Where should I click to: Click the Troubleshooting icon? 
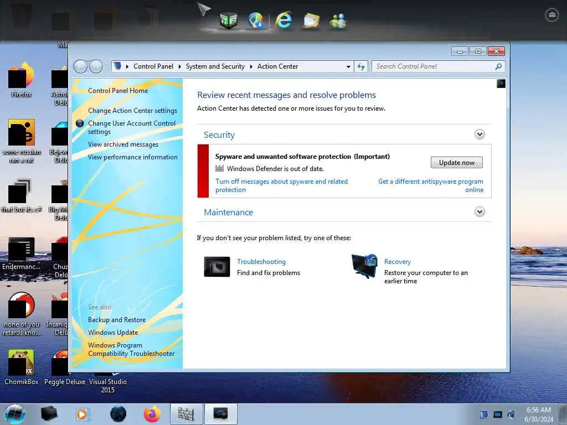[217, 267]
